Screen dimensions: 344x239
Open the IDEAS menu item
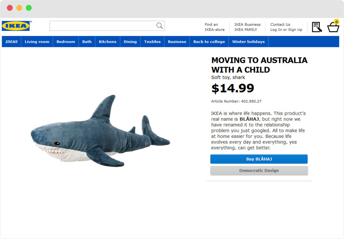(x=11, y=41)
